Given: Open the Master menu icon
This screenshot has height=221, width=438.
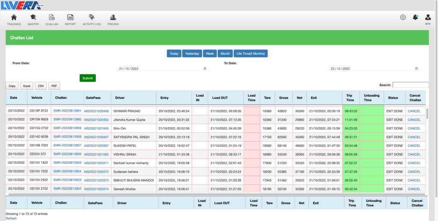Looking at the screenshot, I should [x=33, y=18].
